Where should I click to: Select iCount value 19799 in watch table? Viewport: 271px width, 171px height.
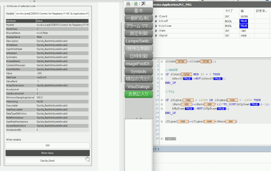244,17
